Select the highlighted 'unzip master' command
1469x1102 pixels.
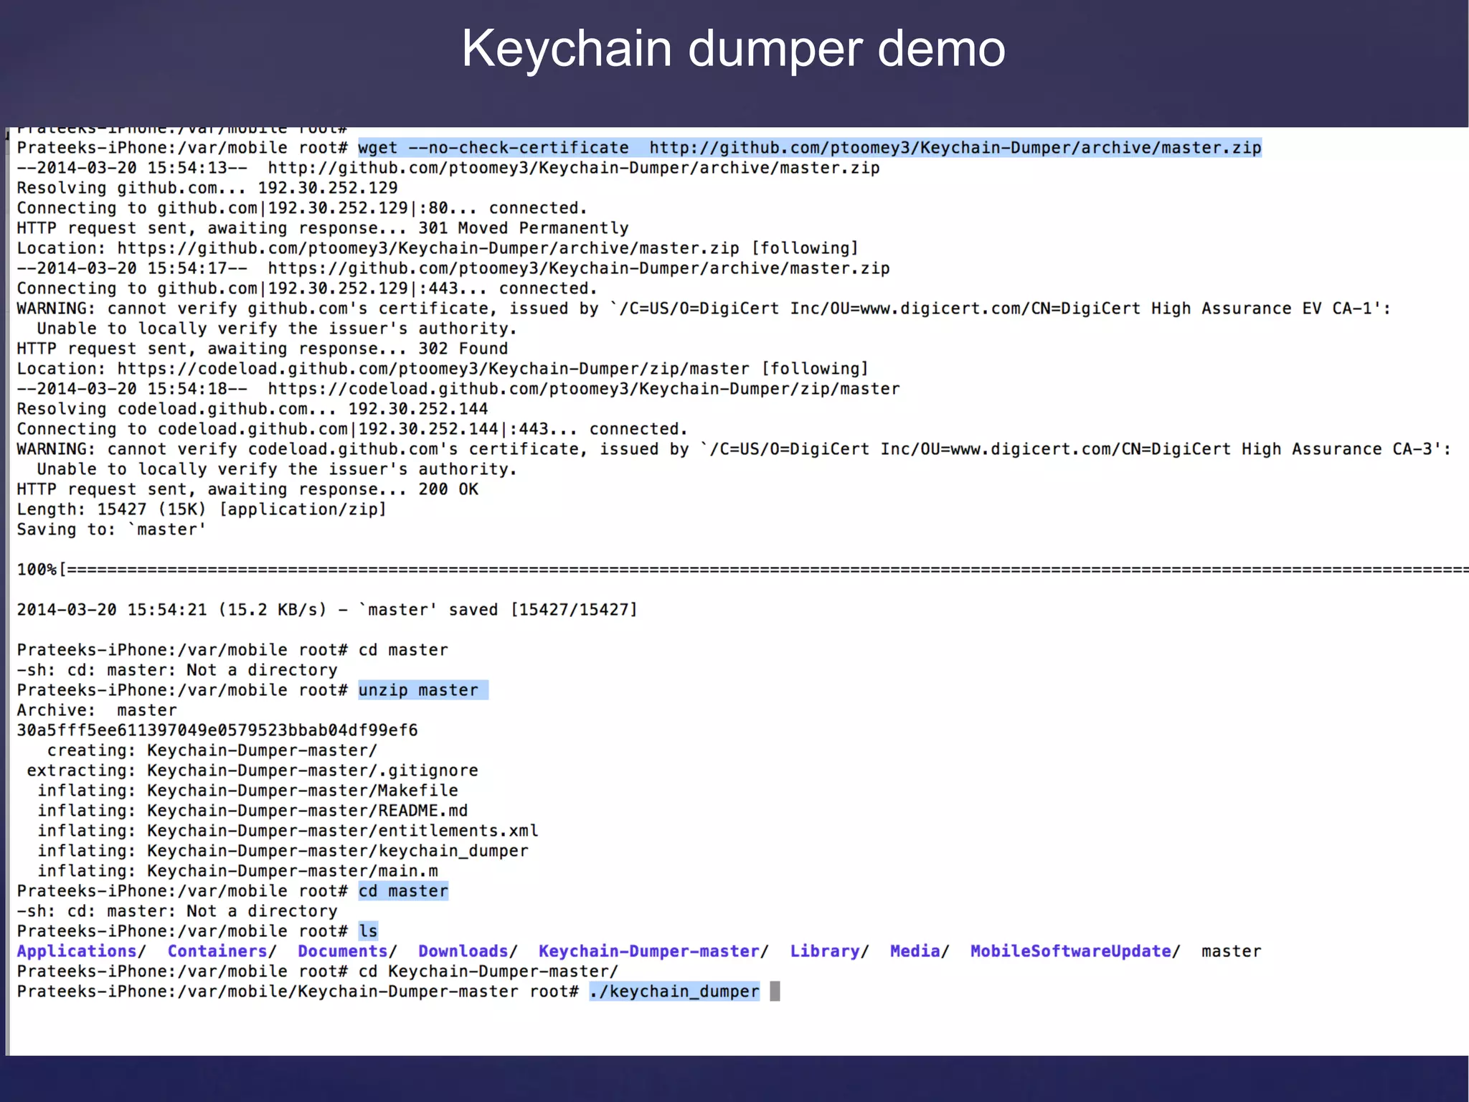pyautogui.click(x=423, y=690)
